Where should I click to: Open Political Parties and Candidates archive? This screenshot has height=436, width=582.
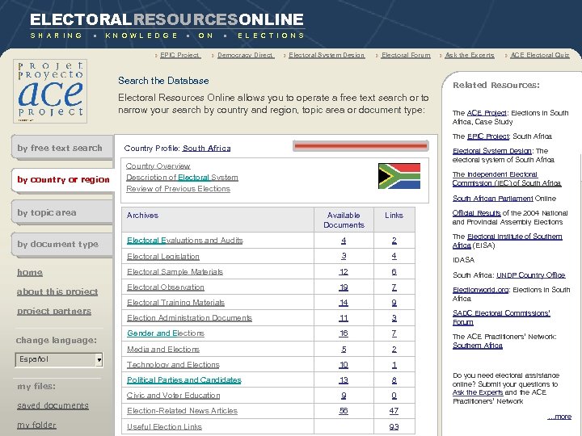(x=184, y=380)
